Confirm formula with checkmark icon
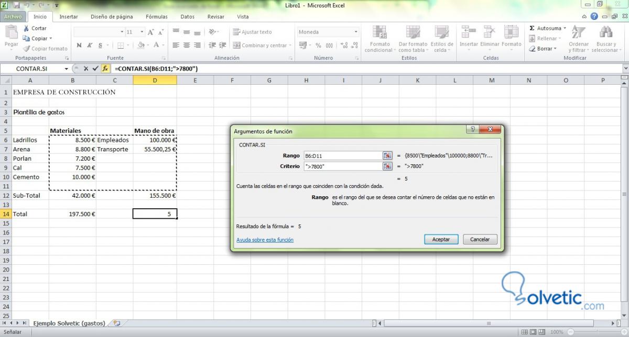Image resolution: width=629 pixels, height=337 pixels. point(95,69)
